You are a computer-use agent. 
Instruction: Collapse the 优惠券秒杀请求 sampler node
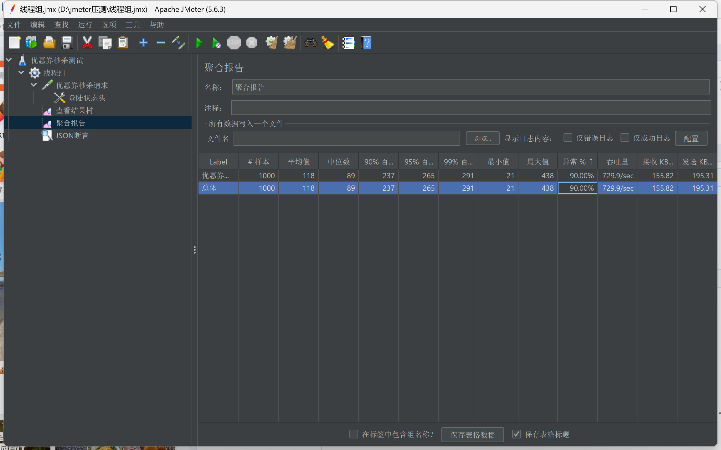pos(34,85)
